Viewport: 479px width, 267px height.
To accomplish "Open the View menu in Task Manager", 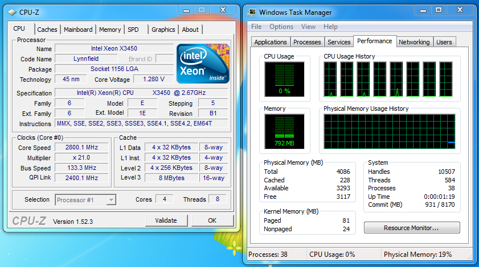I will click(308, 27).
